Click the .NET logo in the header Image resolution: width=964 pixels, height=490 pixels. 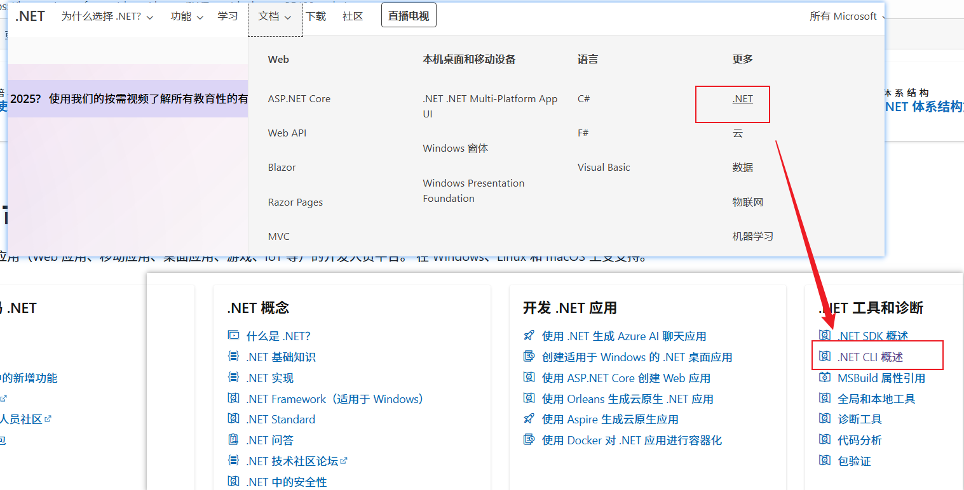[30, 17]
